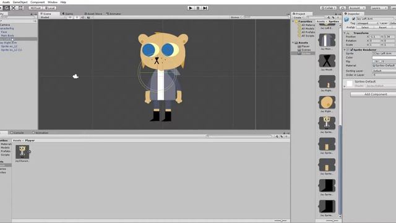
Task: Start Play mode
Action: 191,8
